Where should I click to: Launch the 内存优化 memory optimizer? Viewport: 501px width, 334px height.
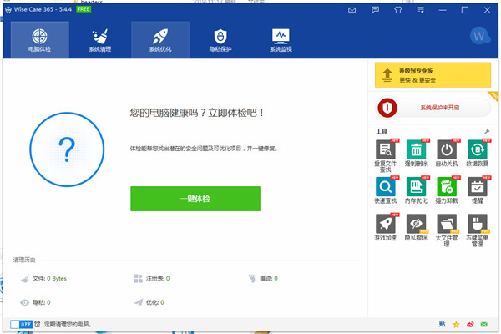pos(416,188)
